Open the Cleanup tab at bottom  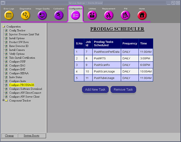point(9,136)
